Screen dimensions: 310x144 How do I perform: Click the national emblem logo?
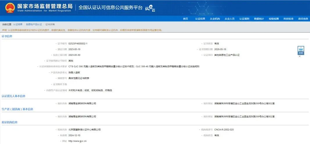(x=10, y=8)
